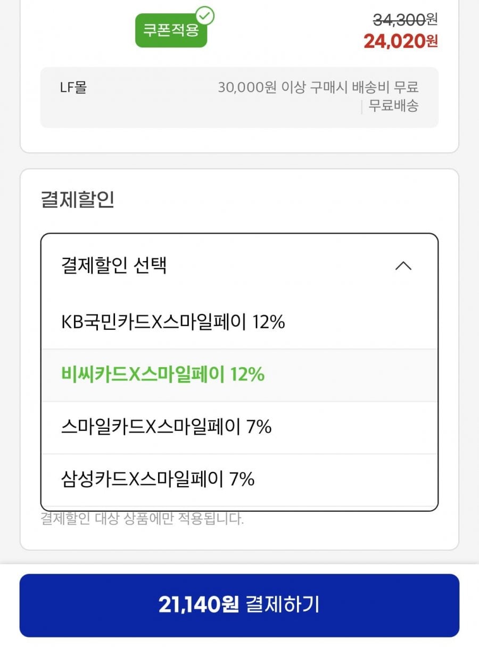Viewport: 479px width, 647px height.
Task: Tap the 무료배송 shipping label
Action: point(394,105)
